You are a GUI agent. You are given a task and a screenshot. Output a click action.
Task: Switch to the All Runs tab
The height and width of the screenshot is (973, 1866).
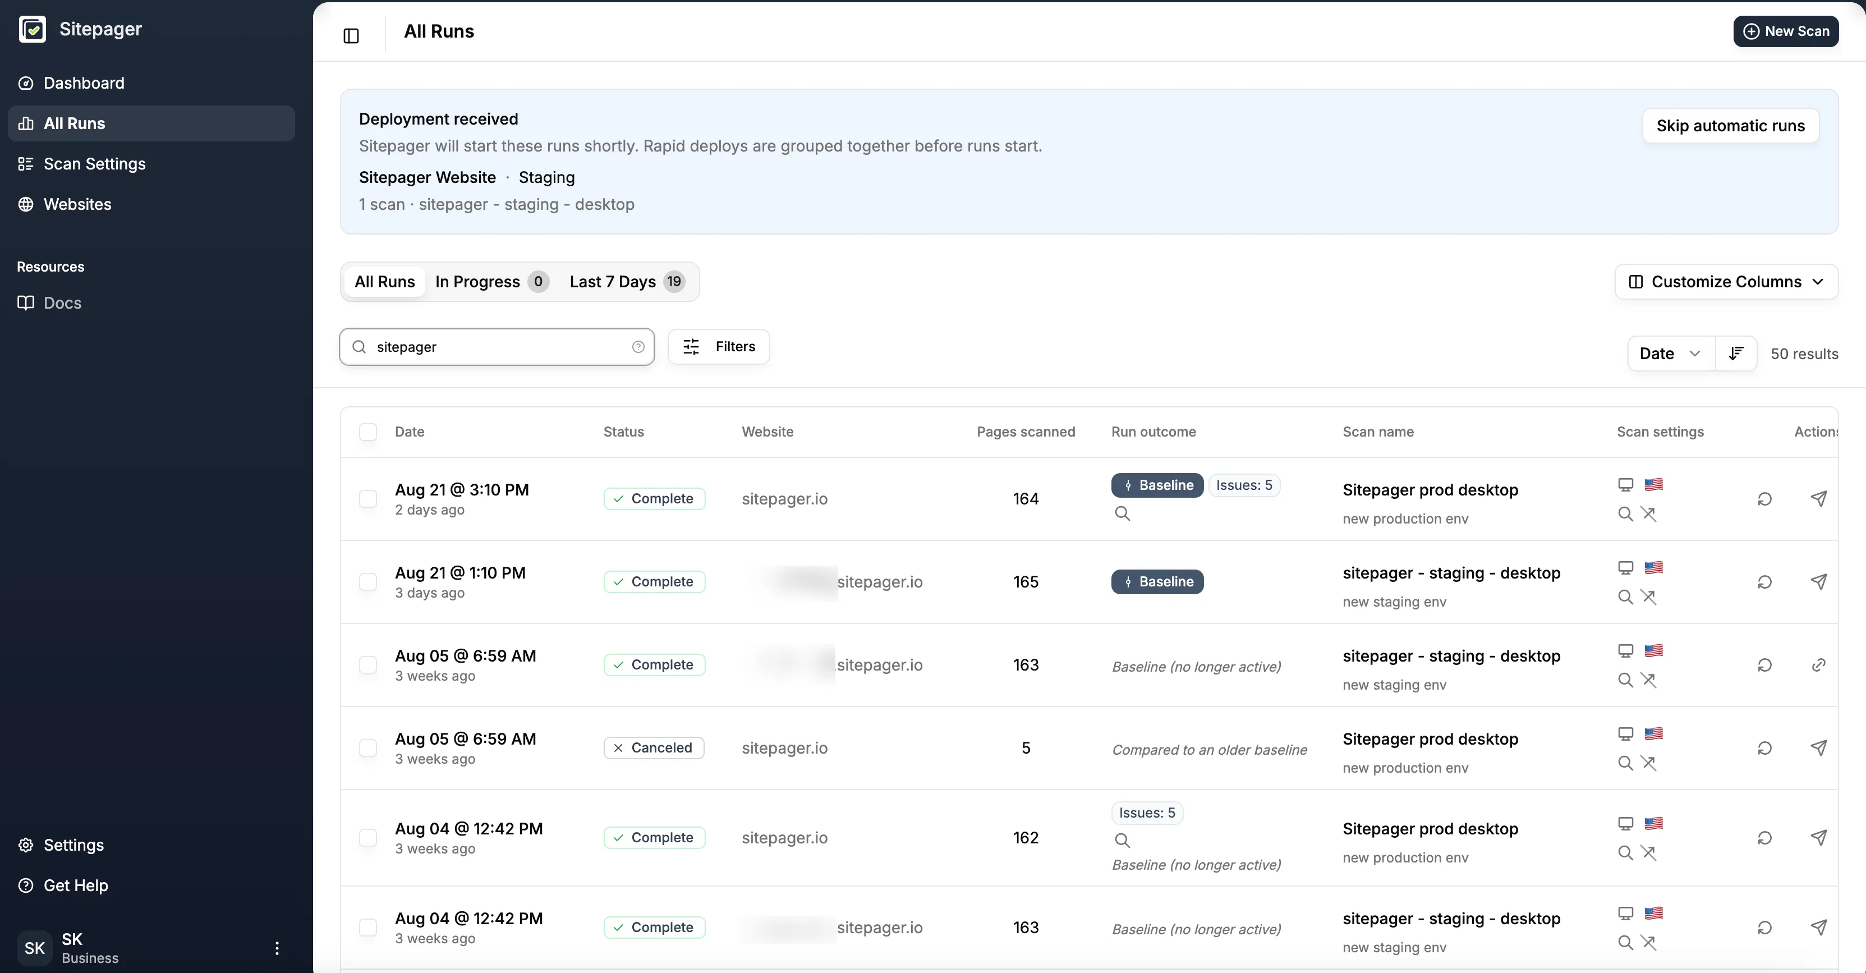pos(385,282)
